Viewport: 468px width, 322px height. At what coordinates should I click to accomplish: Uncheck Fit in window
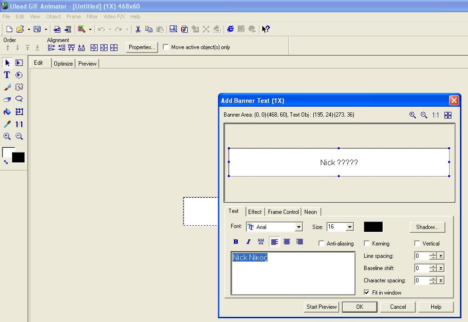[x=367, y=292]
